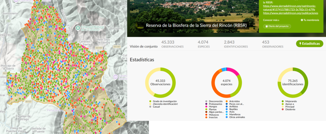The width and height of the screenshot is (326, 134).
Task: Click the Horcajo de la Sierra map label
Action: point(8,67)
